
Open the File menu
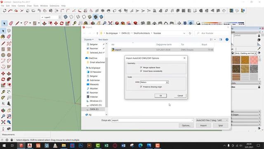2,6
